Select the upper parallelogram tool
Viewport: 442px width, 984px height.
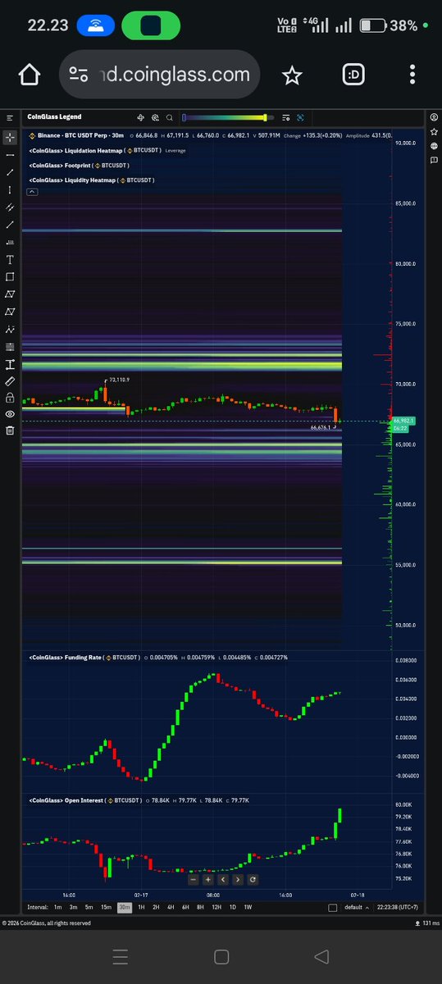click(9, 294)
